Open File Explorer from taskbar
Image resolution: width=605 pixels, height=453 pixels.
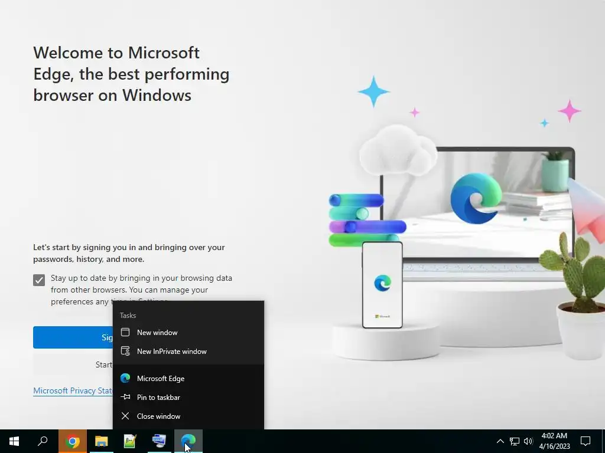pyautogui.click(x=102, y=441)
